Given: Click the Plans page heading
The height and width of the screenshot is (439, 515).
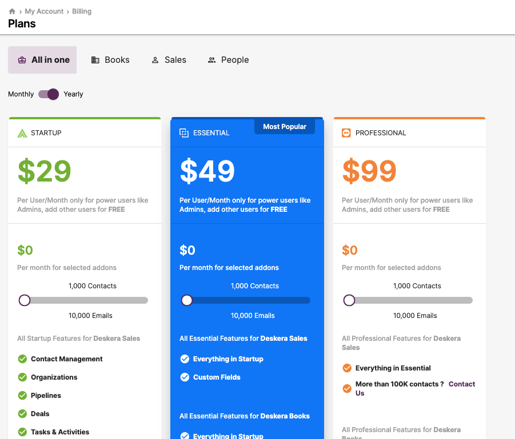Looking at the screenshot, I should [x=22, y=23].
